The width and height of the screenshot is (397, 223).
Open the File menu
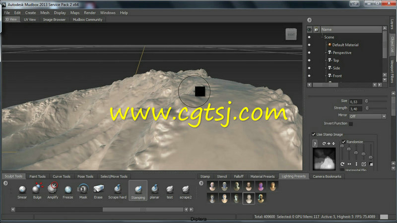7,13
